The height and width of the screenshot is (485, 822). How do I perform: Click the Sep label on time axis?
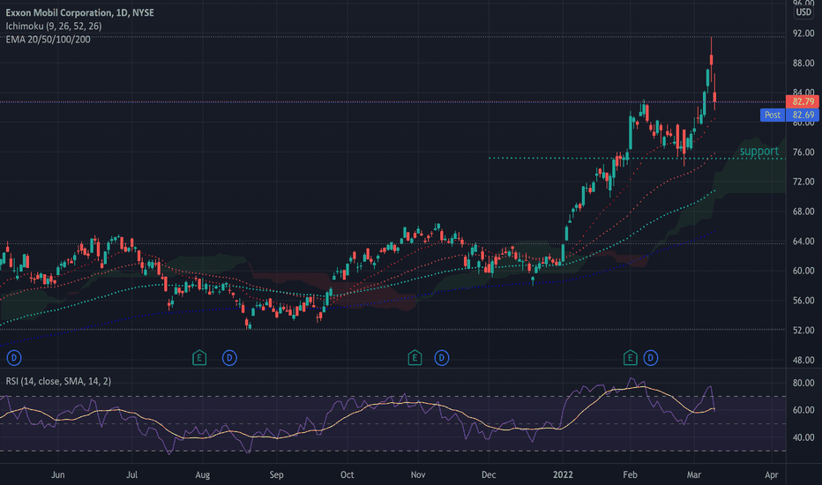[276, 474]
